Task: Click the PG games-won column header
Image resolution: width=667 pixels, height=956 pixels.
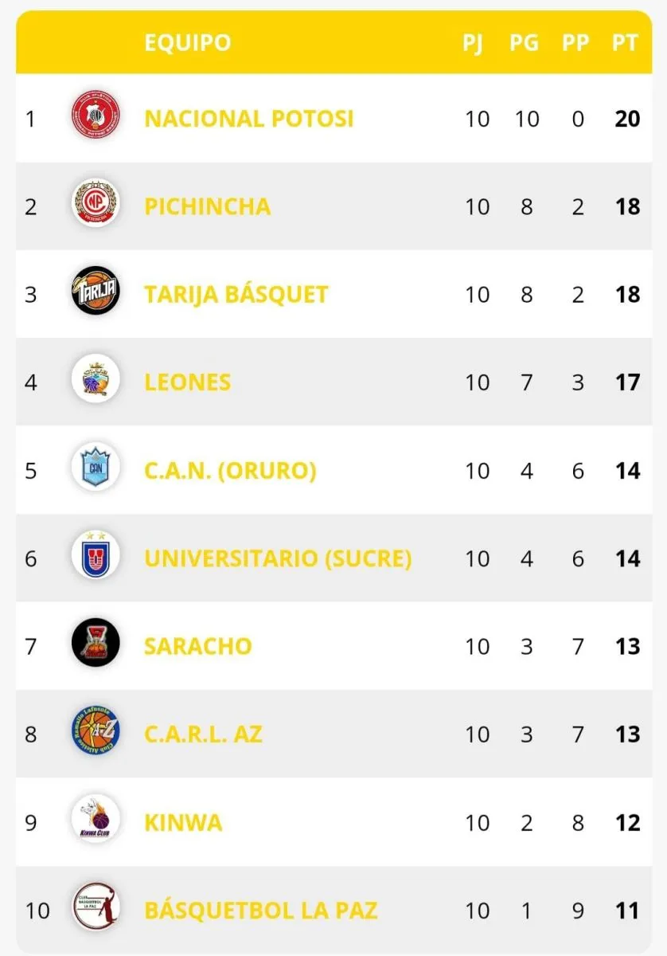Action: tap(524, 42)
